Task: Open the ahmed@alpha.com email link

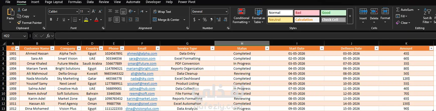Action: coord(142,53)
